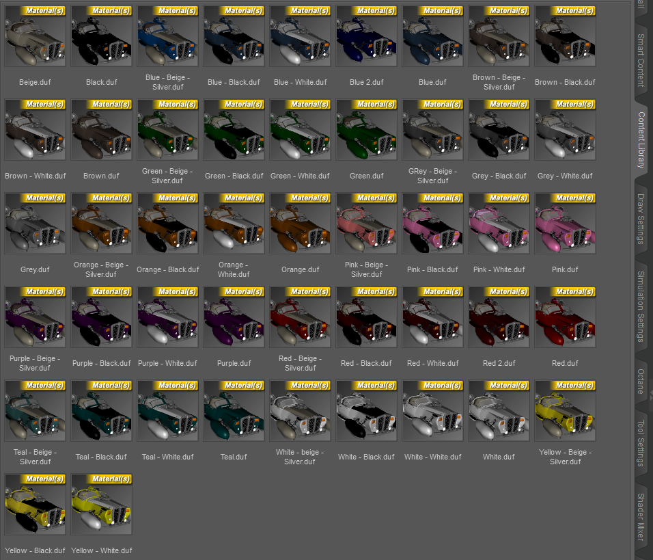653x560 pixels.
Task: Apply the Brown - White.duf material
Action: click(x=35, y=130)
